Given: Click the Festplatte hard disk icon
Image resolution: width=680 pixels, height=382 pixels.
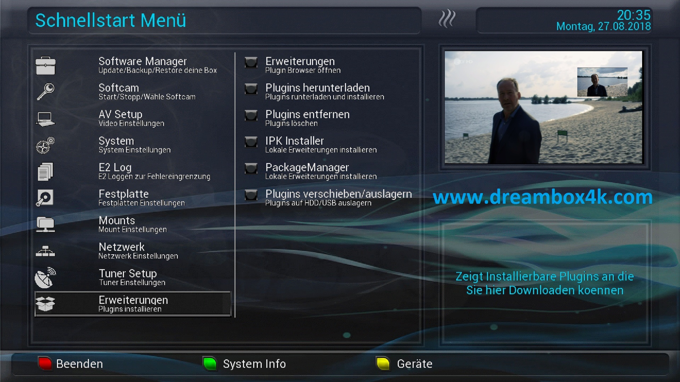Looking at the screenshot, I should (45, 198).
